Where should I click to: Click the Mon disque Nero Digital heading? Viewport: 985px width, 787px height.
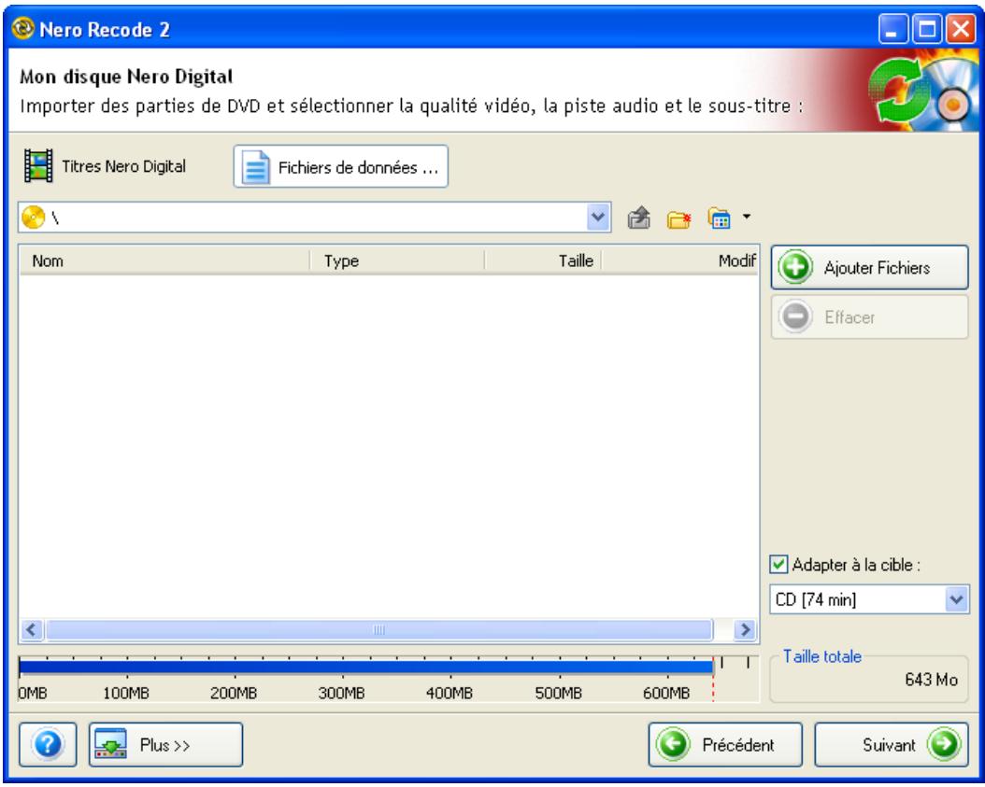point(126,77)
